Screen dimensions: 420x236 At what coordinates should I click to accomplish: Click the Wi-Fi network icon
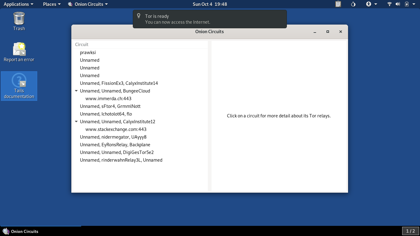pyautogui.click(x=390, y=4)
